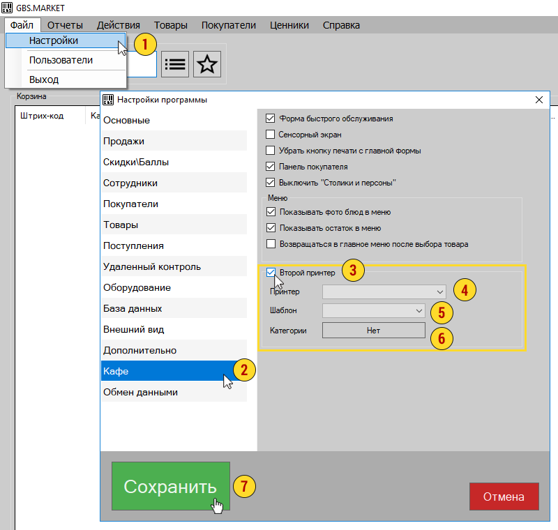558x530 pixels.
Task: Open the Ценники menu
Action: click(x=289, y=25)
